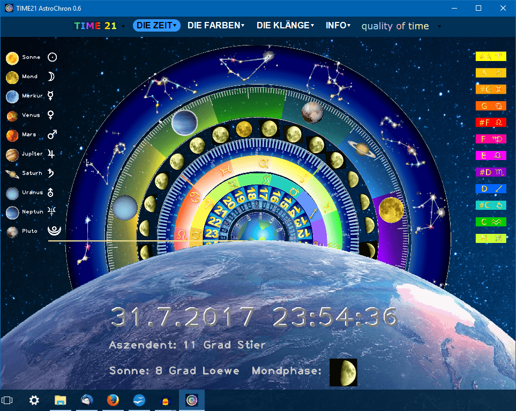Click the Pluto planet on the zodiac wheel
This screenshot has height=411, width=516.
pos(312,112)
